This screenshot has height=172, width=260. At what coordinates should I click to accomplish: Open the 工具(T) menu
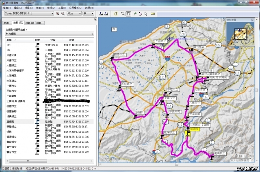click(x=62, y=8)
